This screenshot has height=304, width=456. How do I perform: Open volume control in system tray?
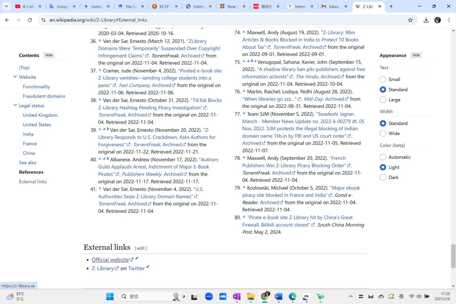pyautogui.click(x=419, y=296)
